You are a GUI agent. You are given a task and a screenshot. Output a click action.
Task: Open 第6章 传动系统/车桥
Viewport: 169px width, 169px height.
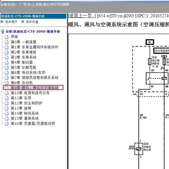pos(28,72)
